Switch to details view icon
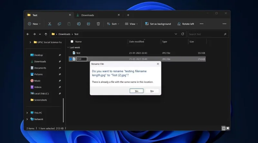258x143 pixels. pos(223,128)
